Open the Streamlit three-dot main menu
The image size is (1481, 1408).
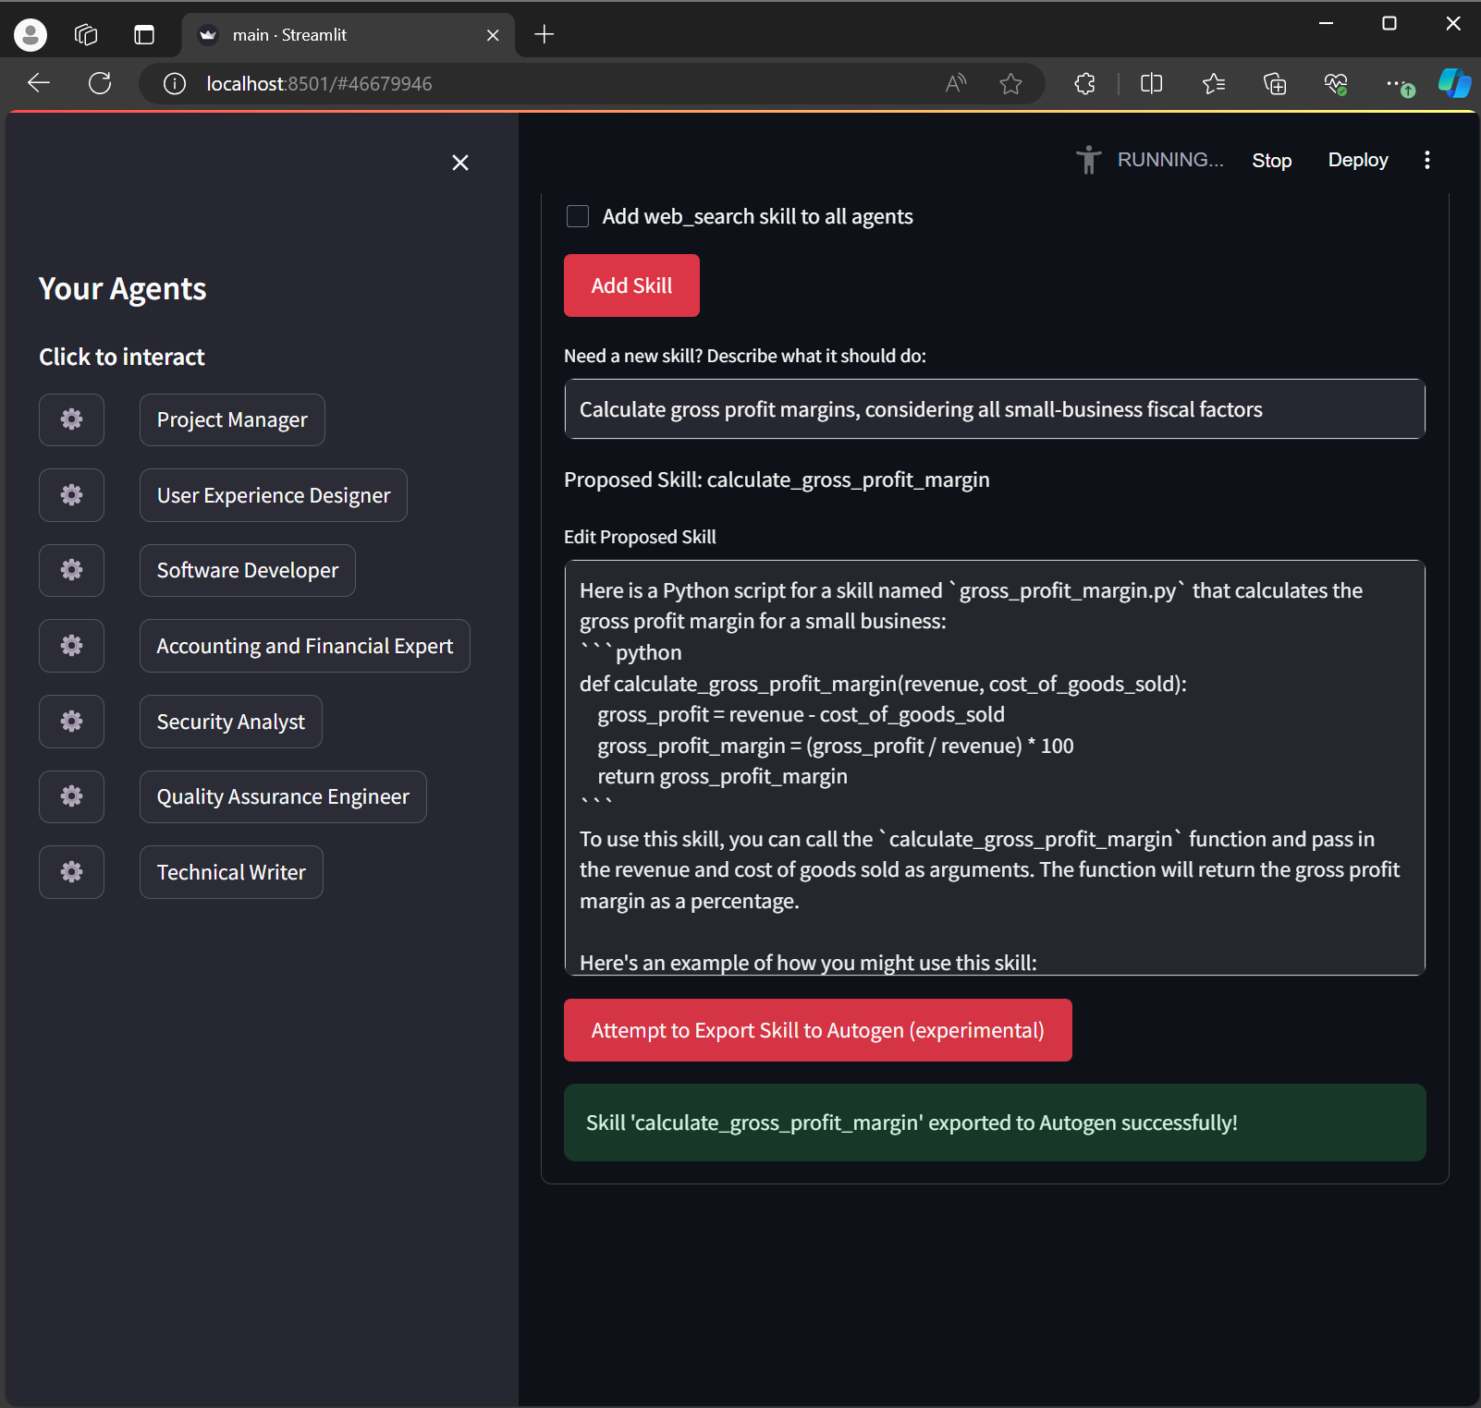[1427, 160]
